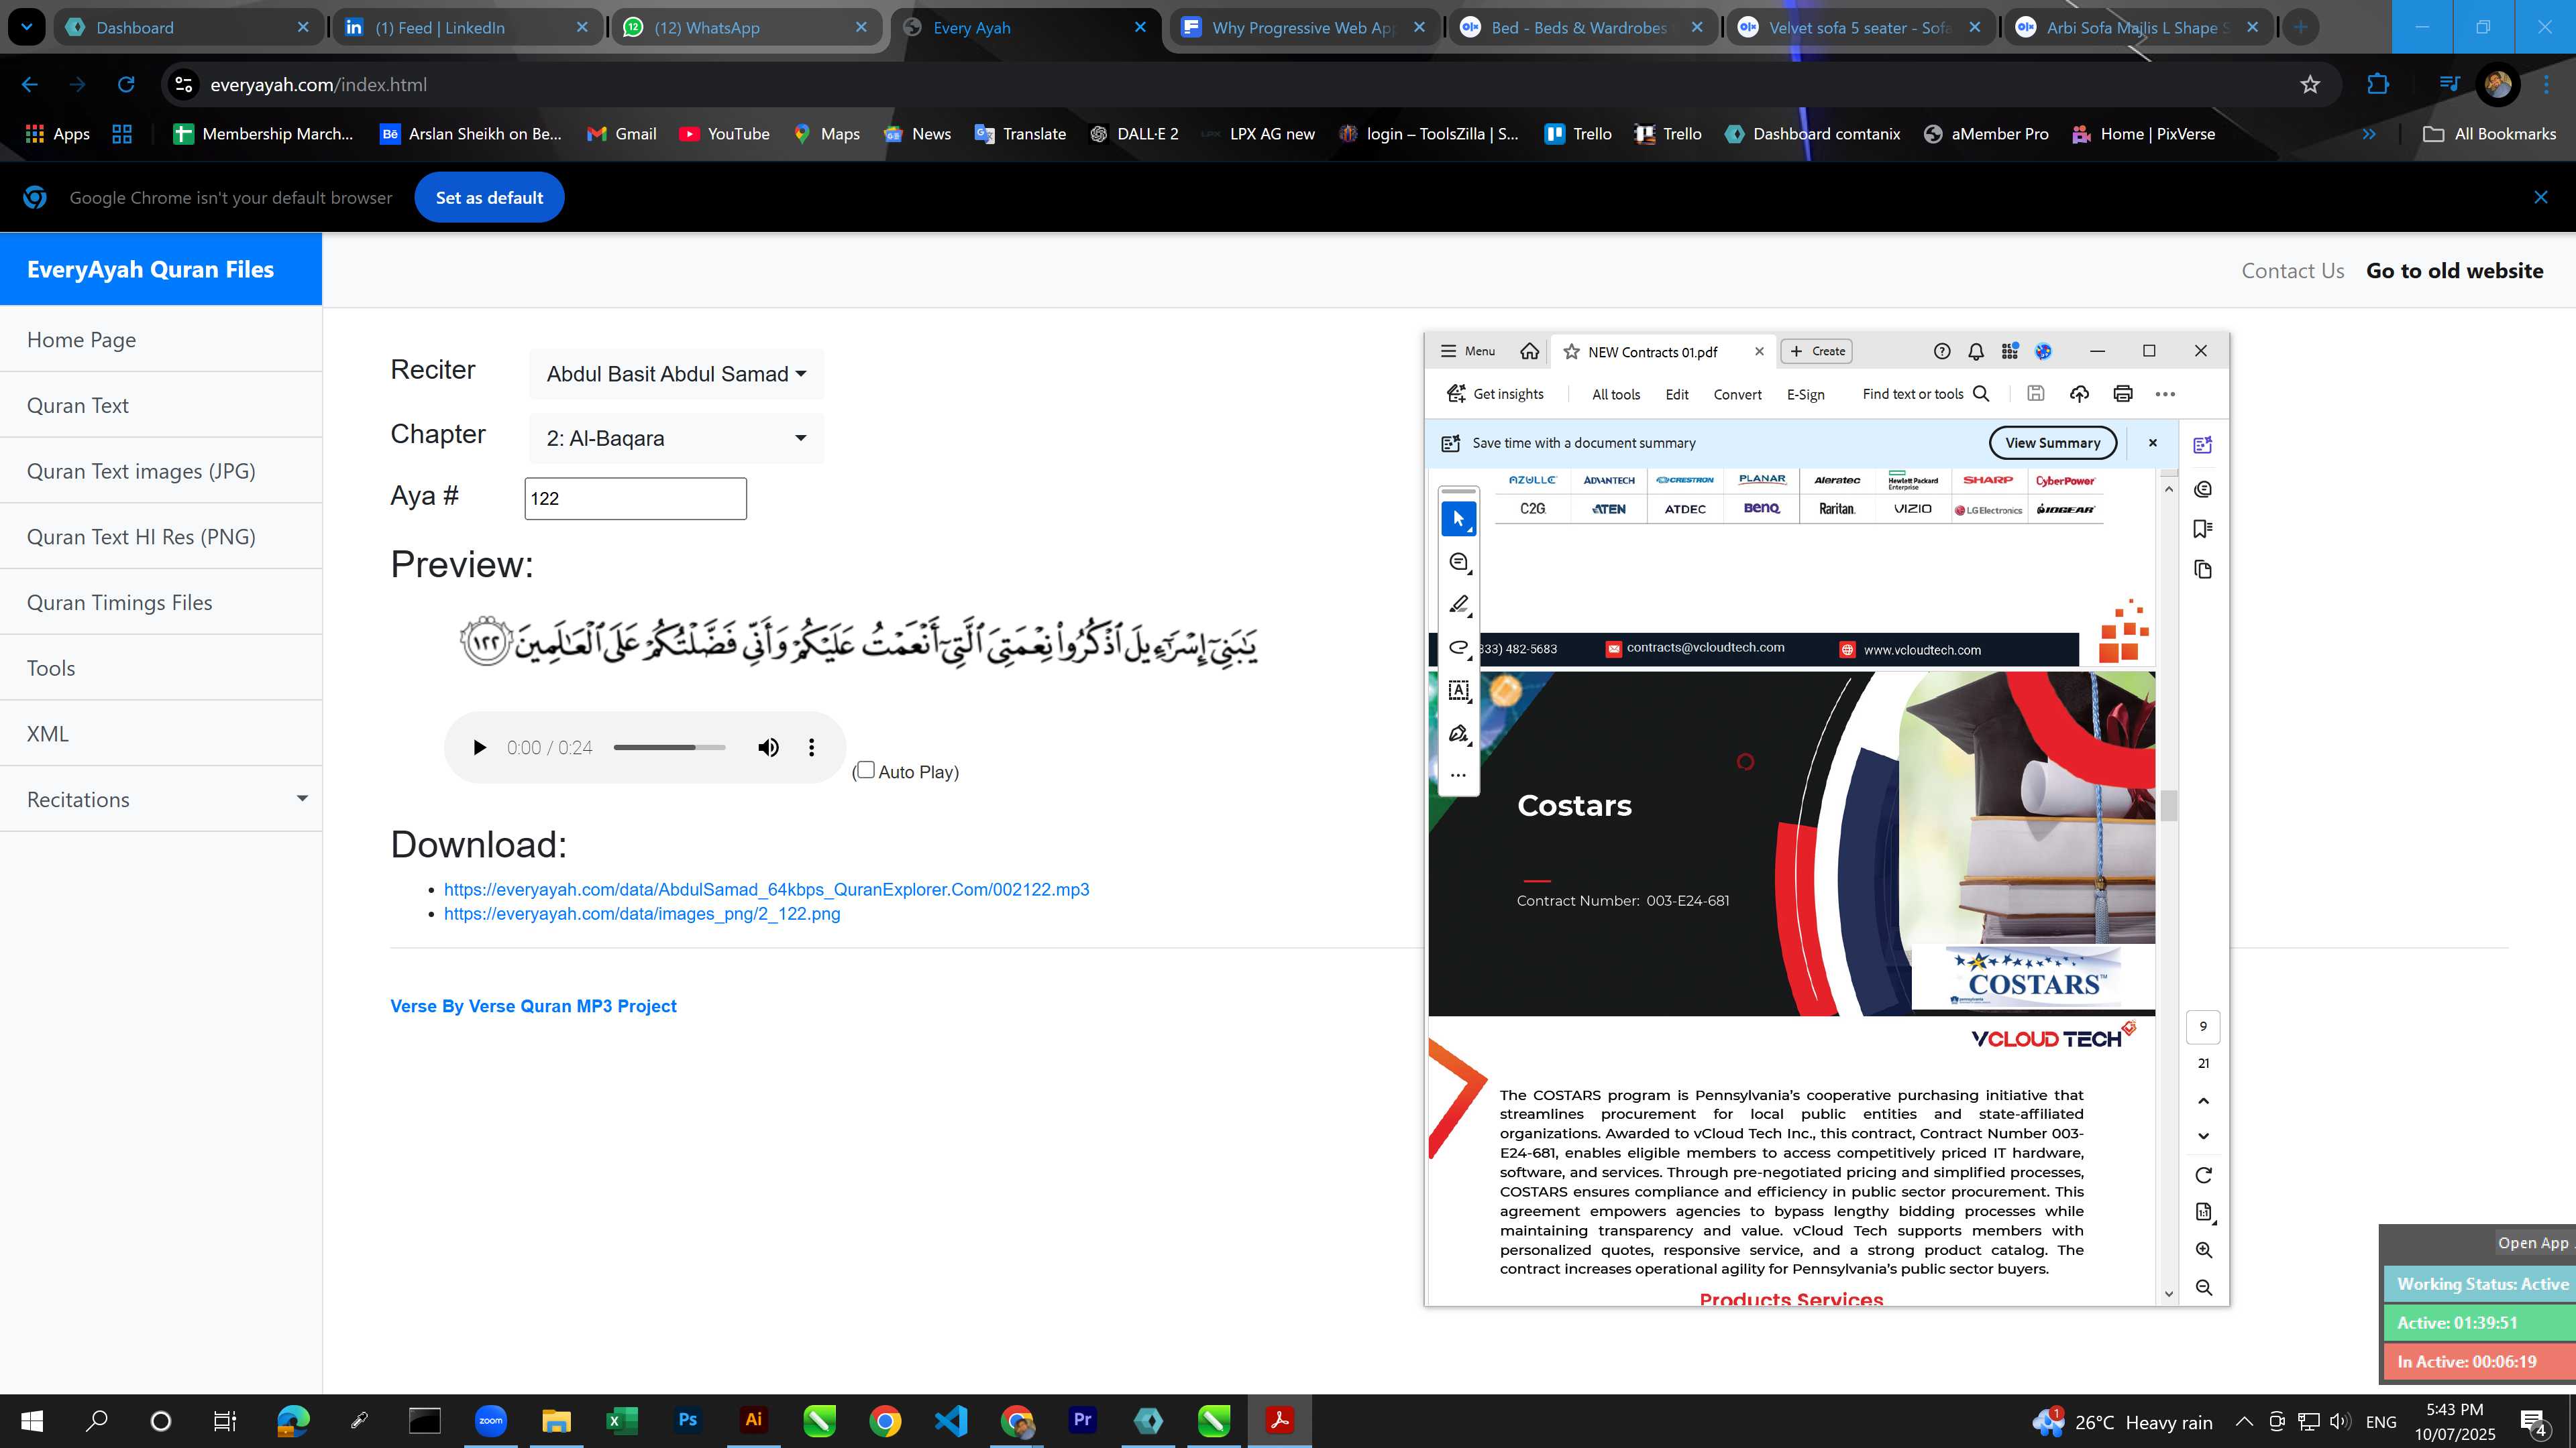2576x1448 pixels.
Task: Open Chrome extensions puzzle icon
Action: point(2378,85)
